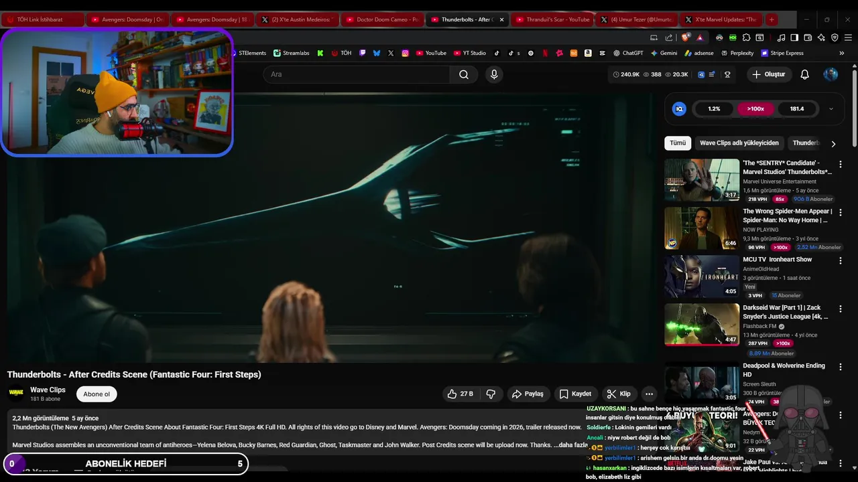The image size is (858, 482).
Task: Open Streamlabs bookmark
Action: pyautogui.click(x=290, y=53)
